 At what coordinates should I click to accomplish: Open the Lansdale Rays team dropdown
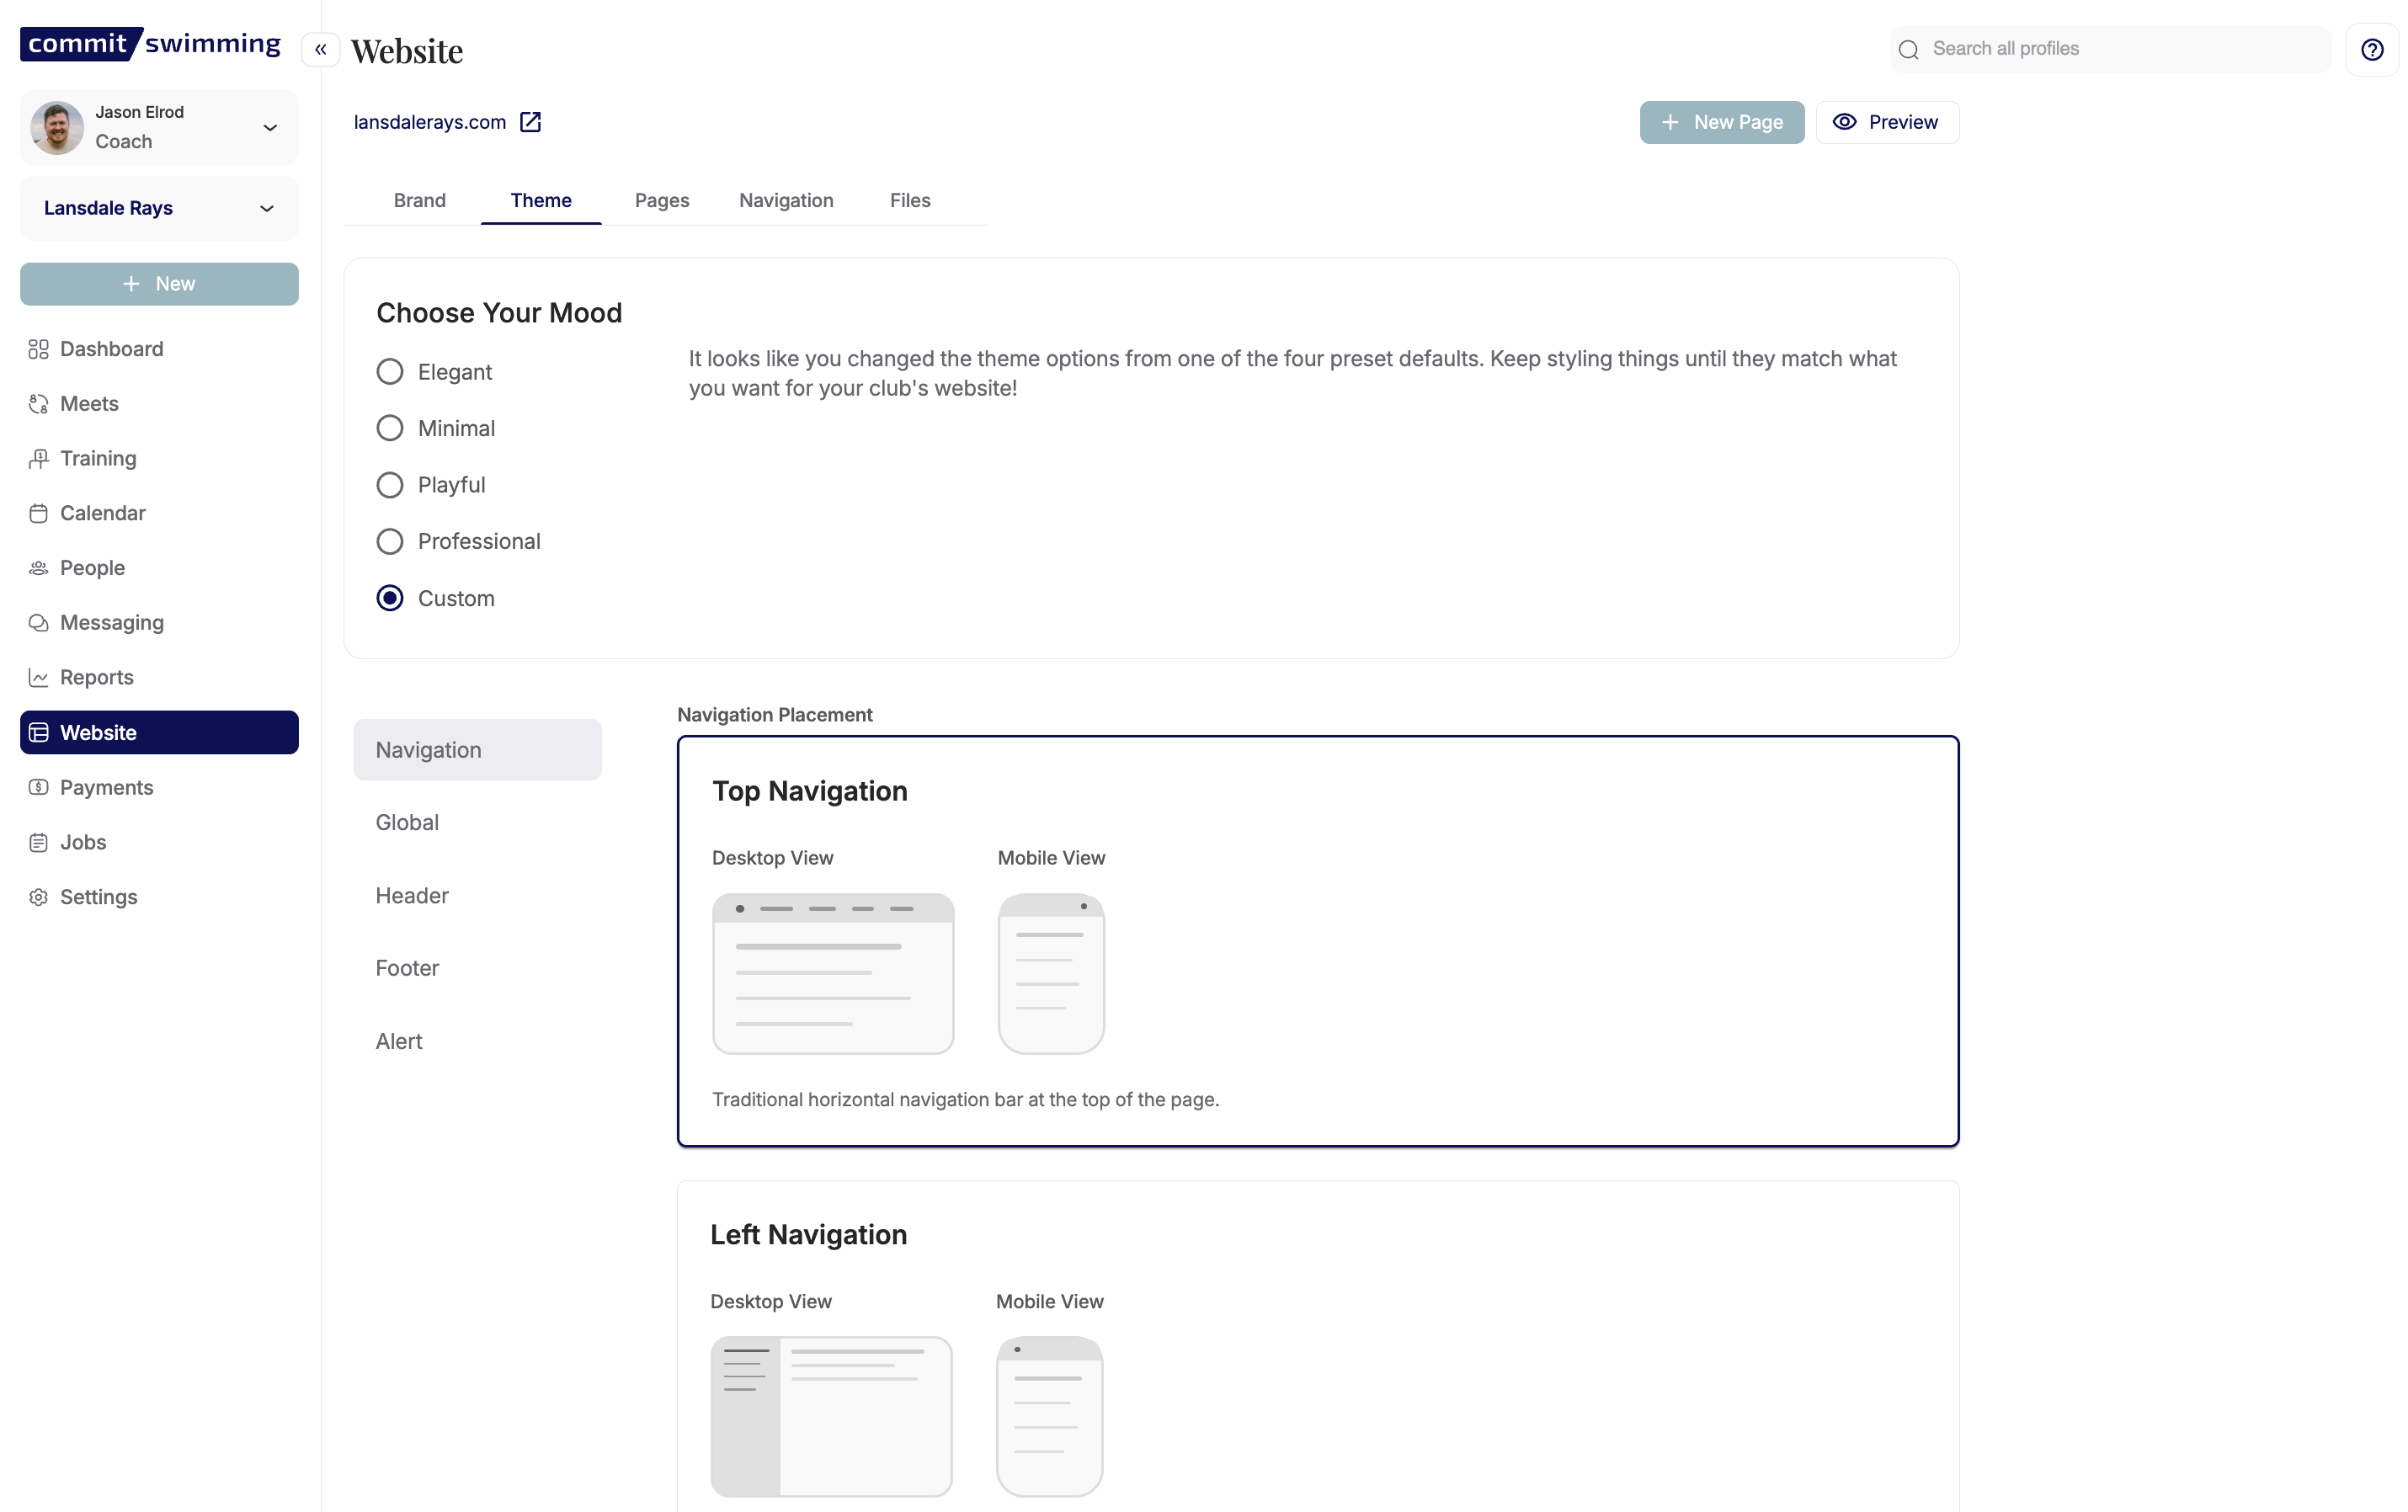pyautogui.click(x=266, y=208)
